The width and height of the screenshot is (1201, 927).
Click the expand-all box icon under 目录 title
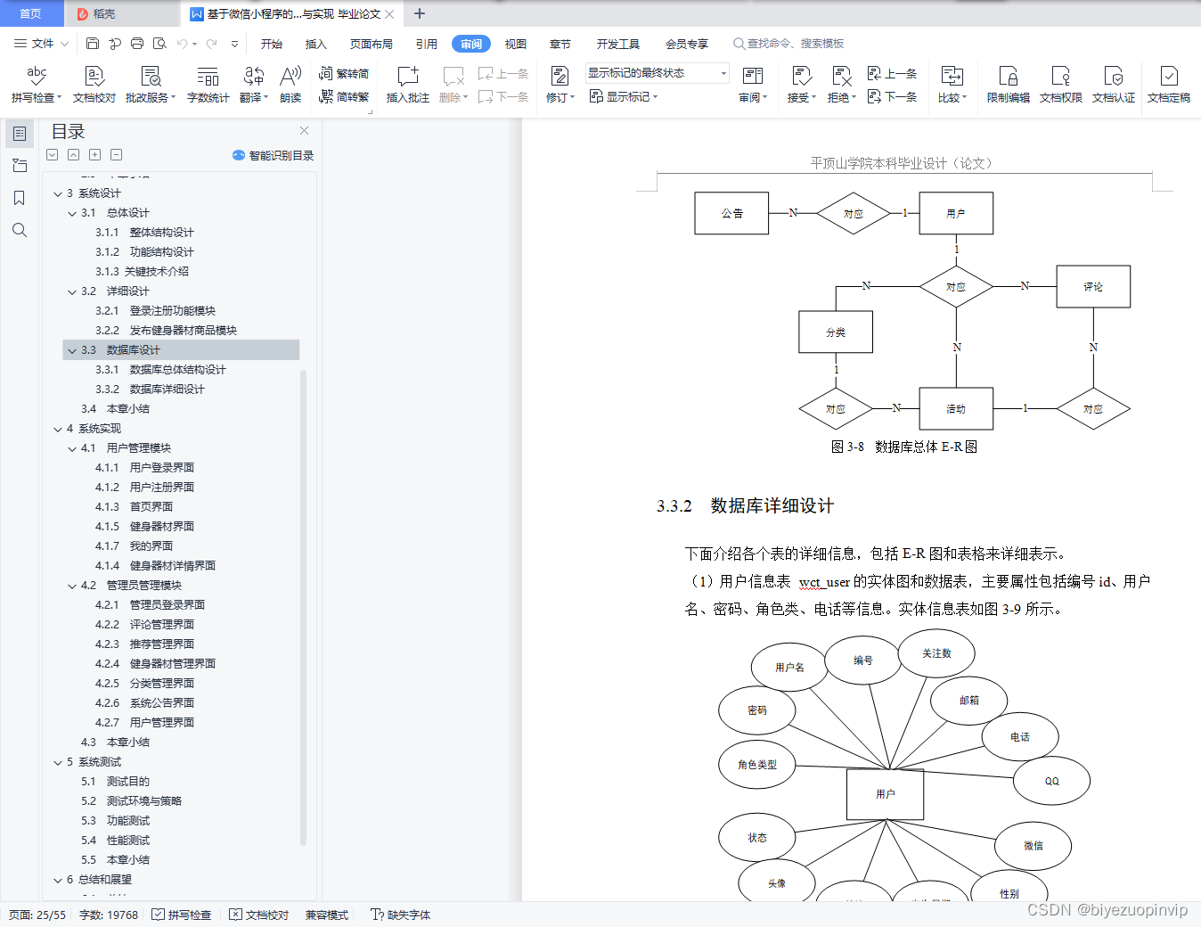53,154
